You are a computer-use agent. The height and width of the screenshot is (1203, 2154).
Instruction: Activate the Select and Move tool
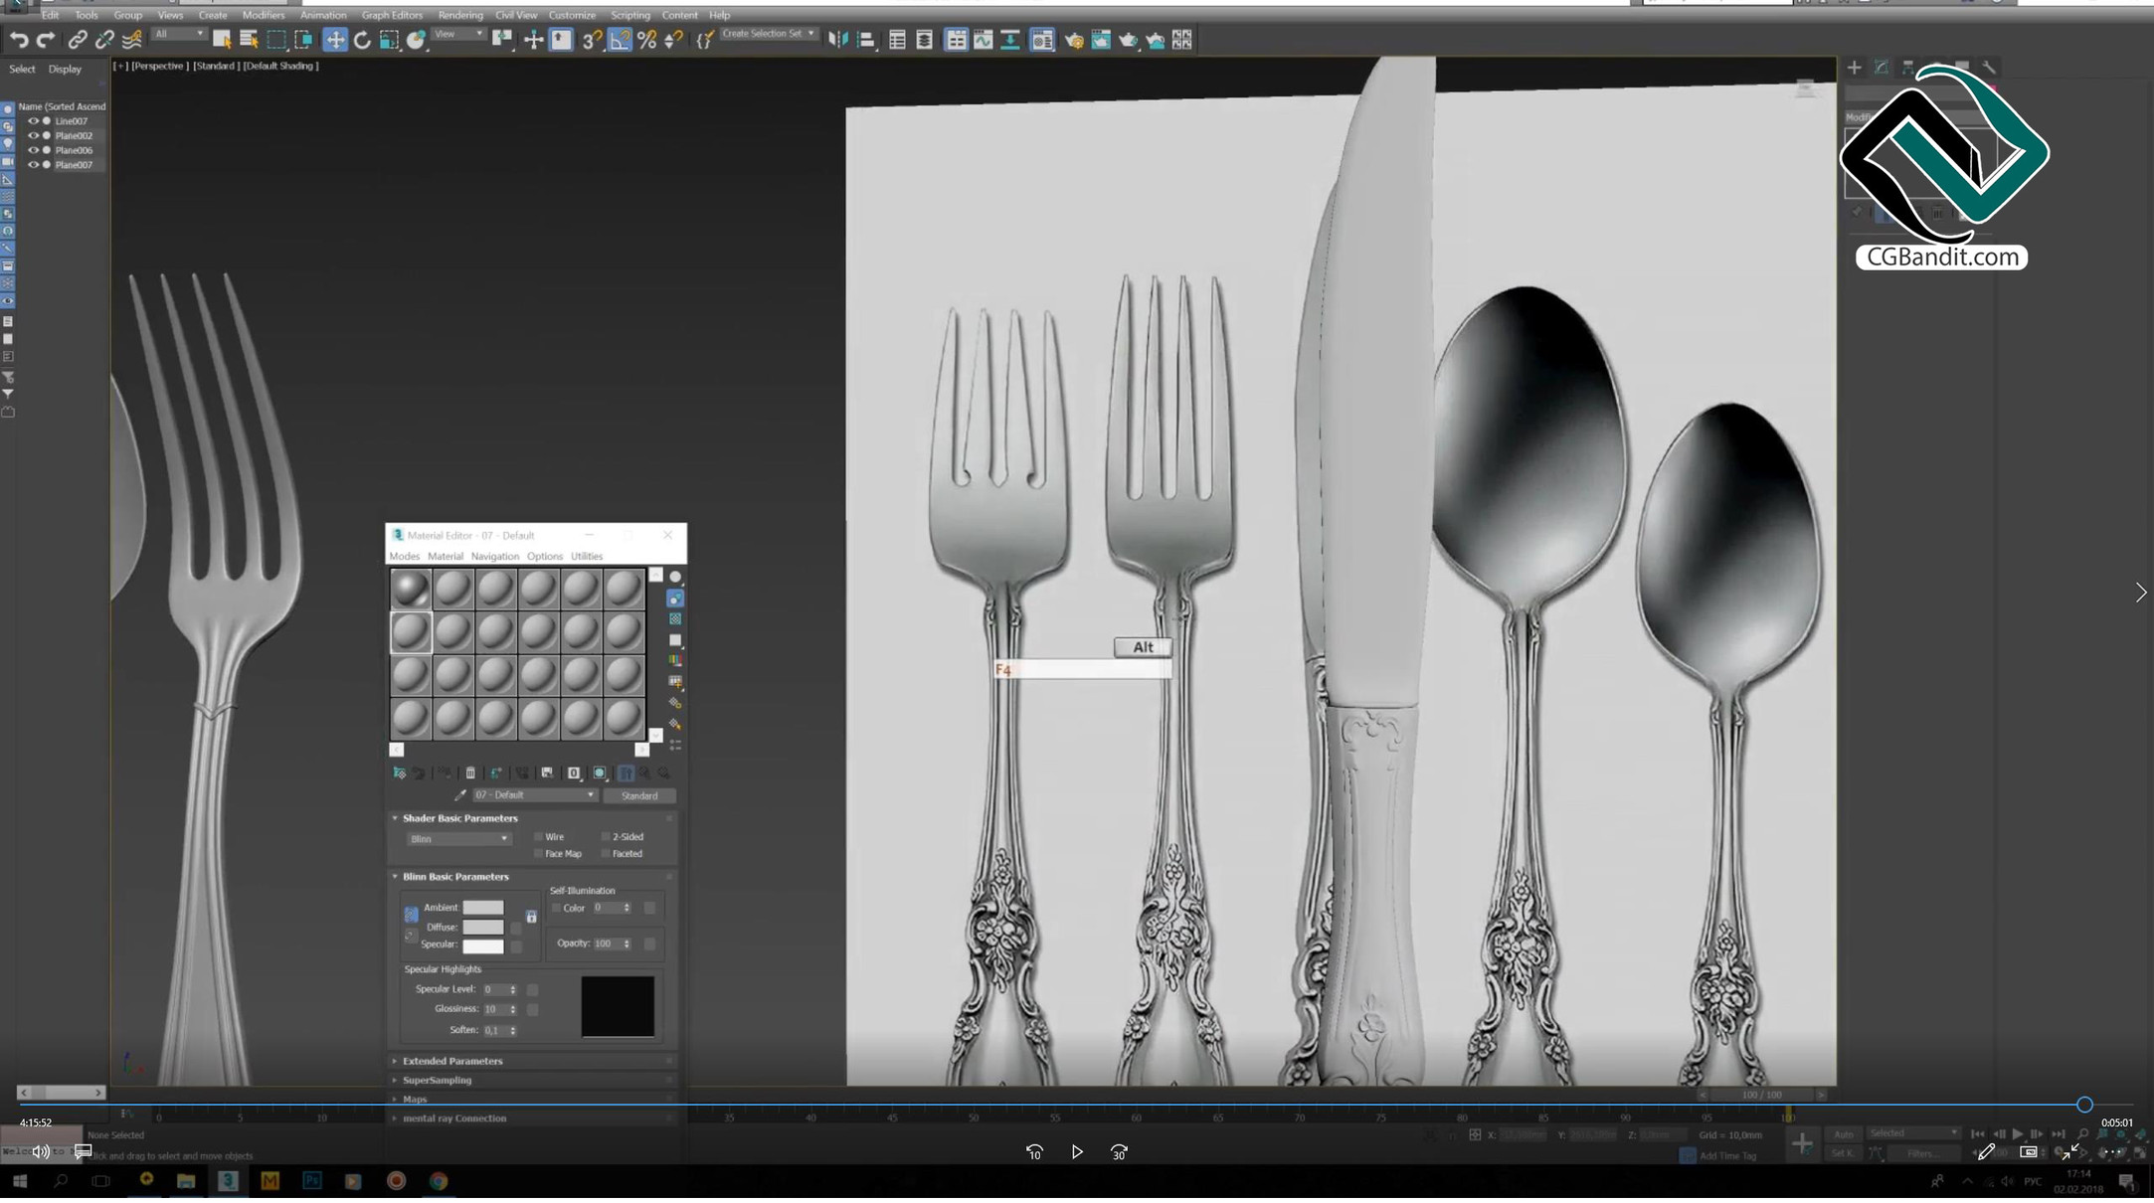[x=335, y=40]
